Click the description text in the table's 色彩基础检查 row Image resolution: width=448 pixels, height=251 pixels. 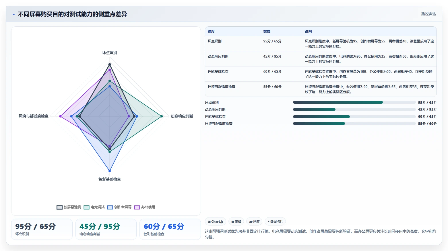369,74
